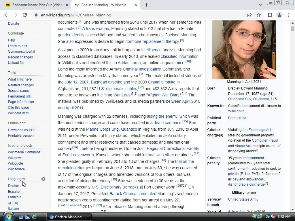Click the network tray icon
The image size is (295, 221).
click(x=267, y=217)
